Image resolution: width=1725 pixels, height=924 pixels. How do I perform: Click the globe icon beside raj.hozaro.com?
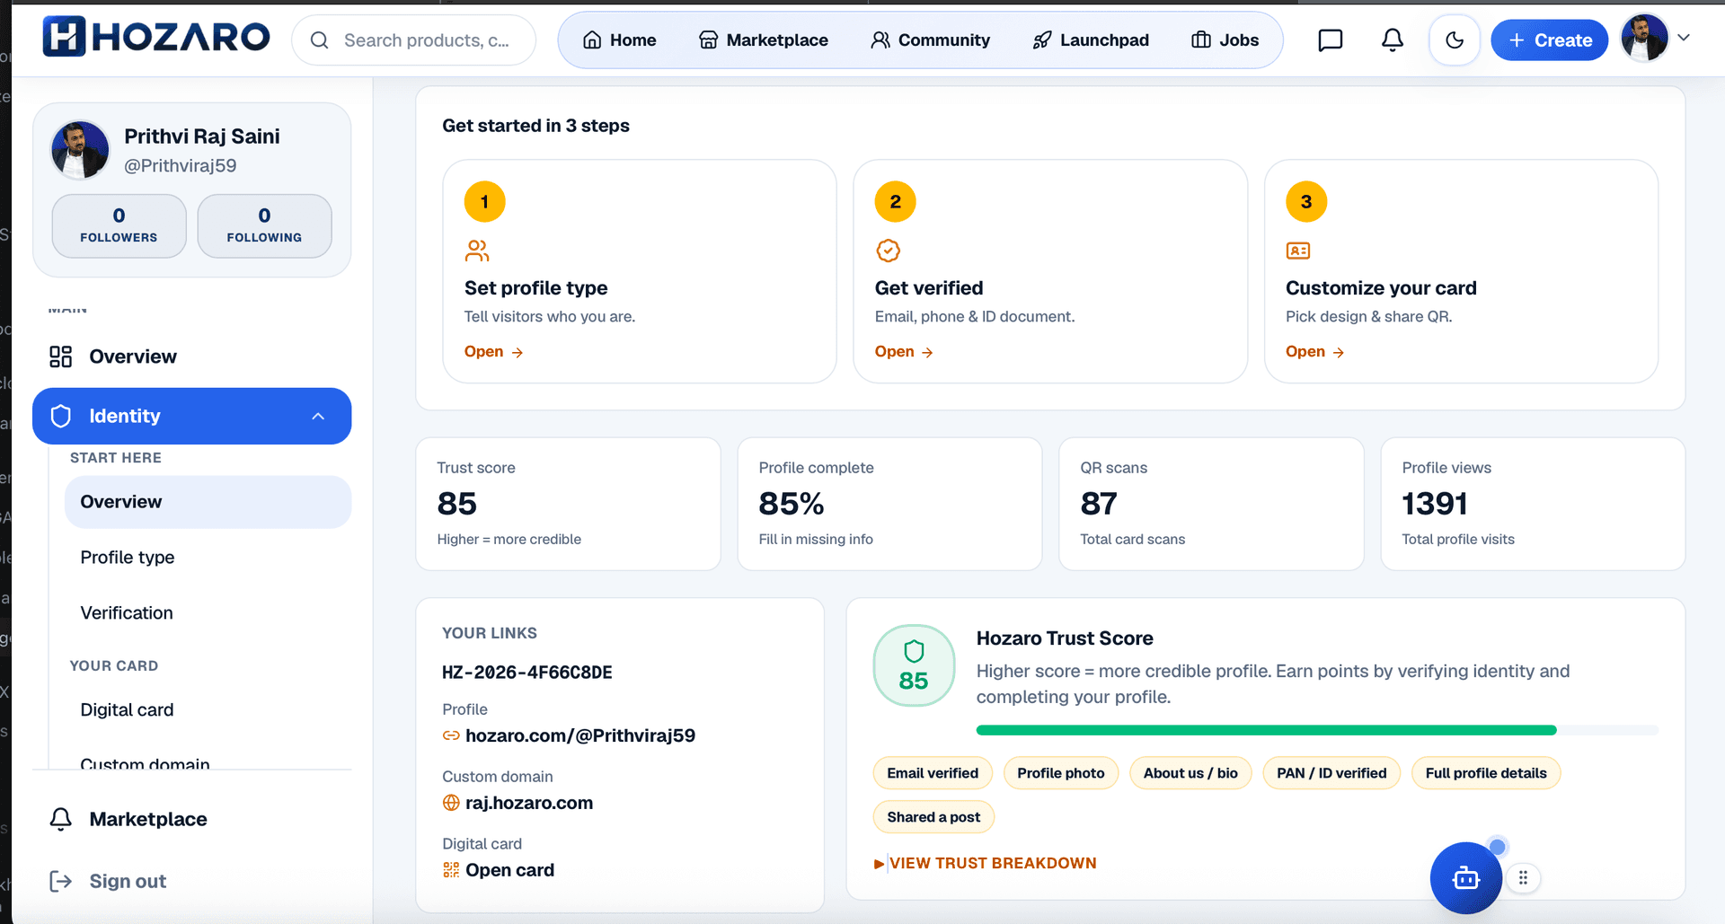tap(451, 803)
